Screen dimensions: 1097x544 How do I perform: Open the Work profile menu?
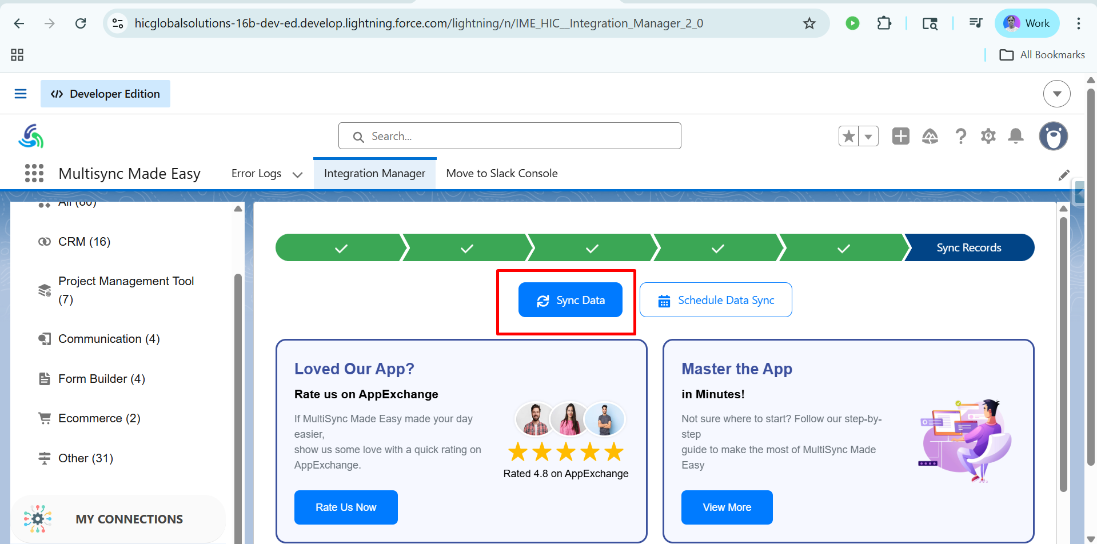click(1027, 23)
